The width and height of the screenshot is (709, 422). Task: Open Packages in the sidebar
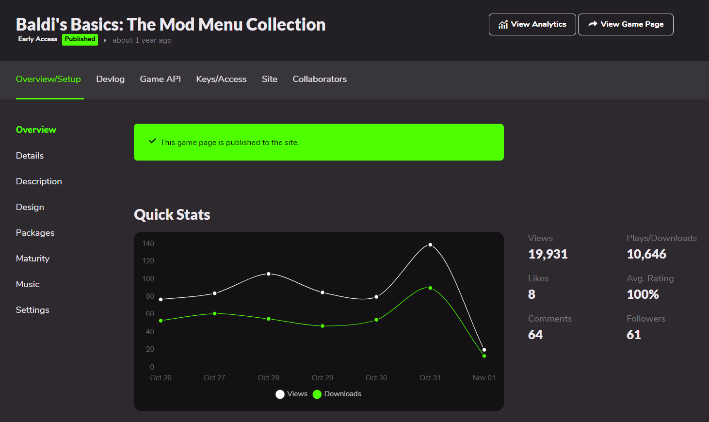[x=35, y=233]
